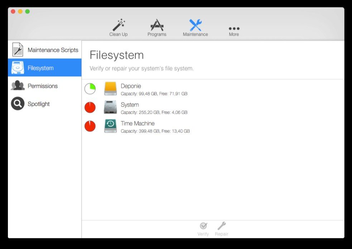Select the Maintenance wrench toolbar icon

click(195, 25)
